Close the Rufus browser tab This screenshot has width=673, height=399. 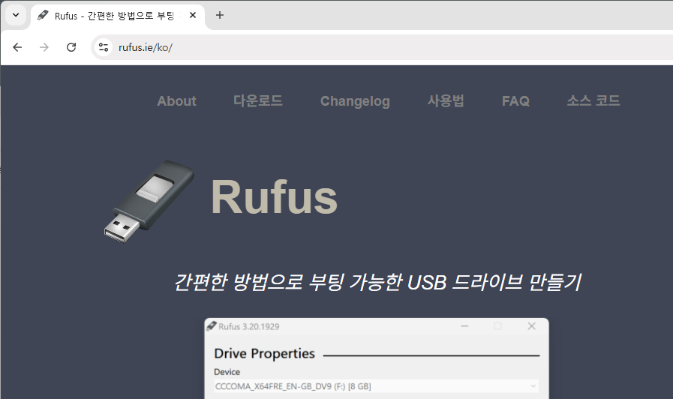click(193, 15)
